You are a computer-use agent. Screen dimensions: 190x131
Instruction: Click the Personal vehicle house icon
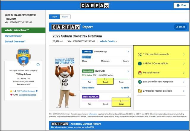coord(140,73)
